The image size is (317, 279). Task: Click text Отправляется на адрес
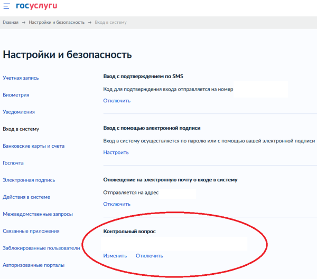coord(131,193)
